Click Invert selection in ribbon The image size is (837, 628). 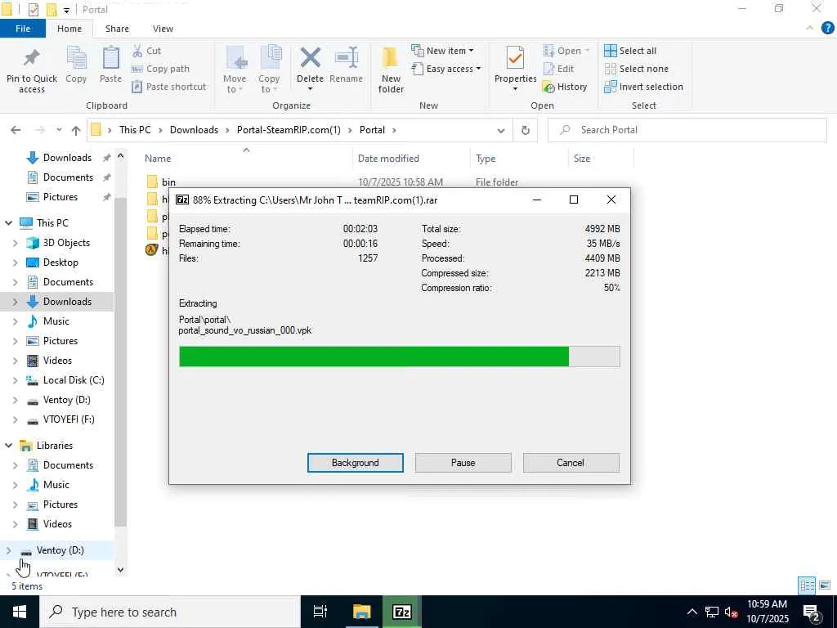(x=643, y=87)
